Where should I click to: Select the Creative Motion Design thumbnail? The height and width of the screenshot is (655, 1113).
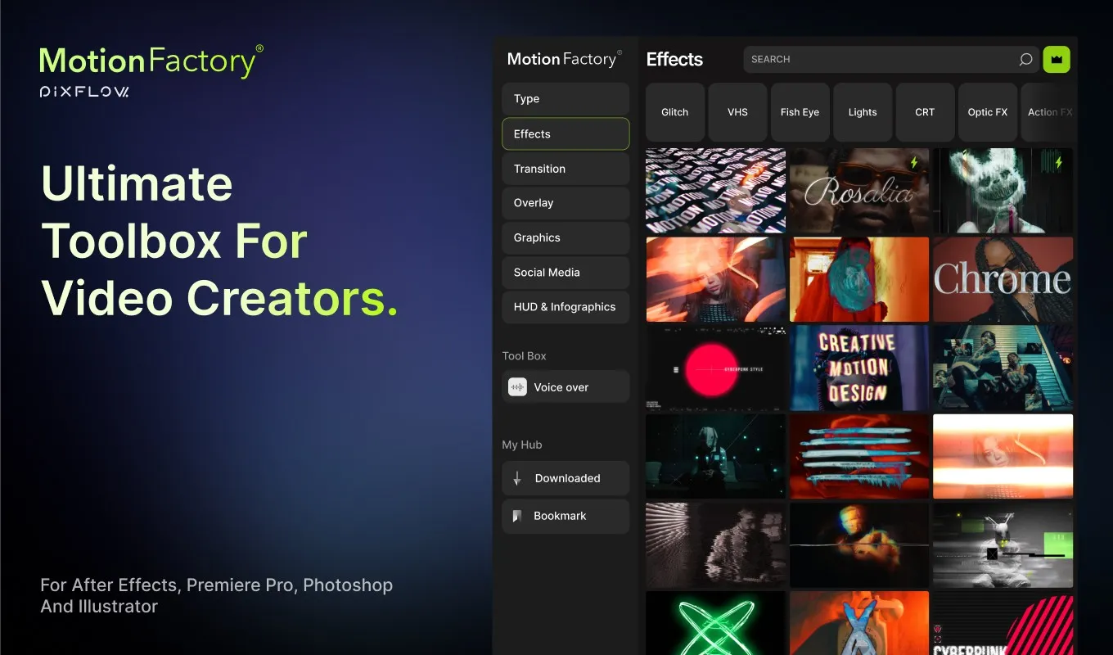point(859,368)
